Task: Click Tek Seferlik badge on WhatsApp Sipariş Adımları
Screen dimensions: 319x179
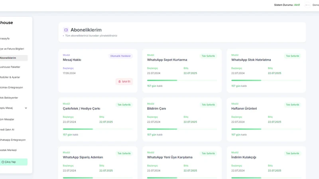Action: [x=124, y=154]
